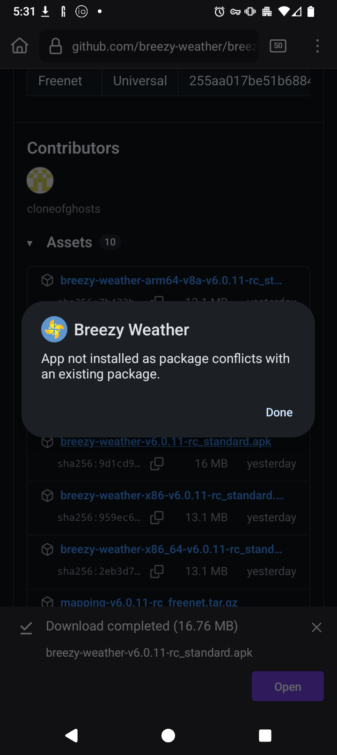This screenshot has width=337, height=755.
Task: Open the cloneofghosts contributor avatar
Action: tap(40, 180)
